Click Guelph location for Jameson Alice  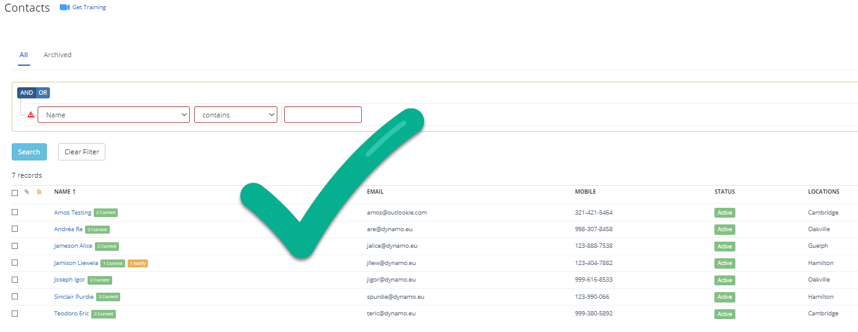click(818, 246)
